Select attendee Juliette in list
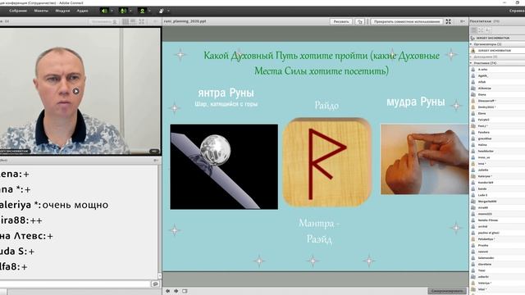The width and height of the screenshot is (525, 295). [497, 170]
